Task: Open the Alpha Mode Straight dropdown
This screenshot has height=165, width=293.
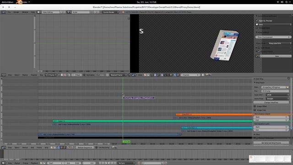Action: coord(277,99)
